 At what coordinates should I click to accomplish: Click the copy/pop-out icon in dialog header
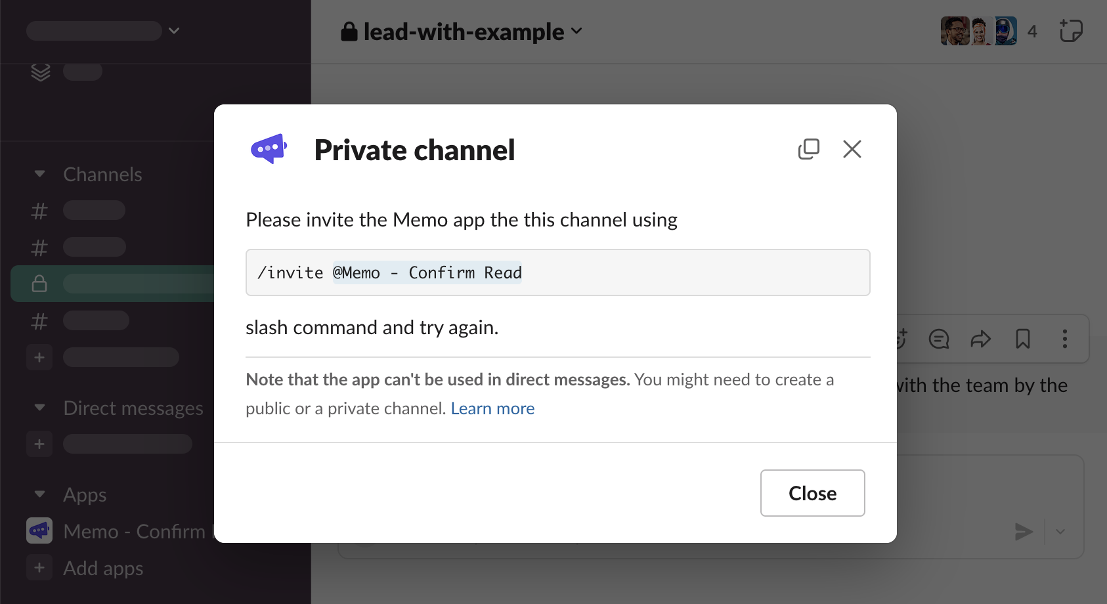click(808, 149)
